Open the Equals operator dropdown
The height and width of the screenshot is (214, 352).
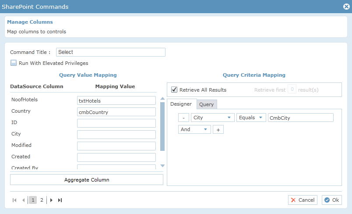(251, 118)
